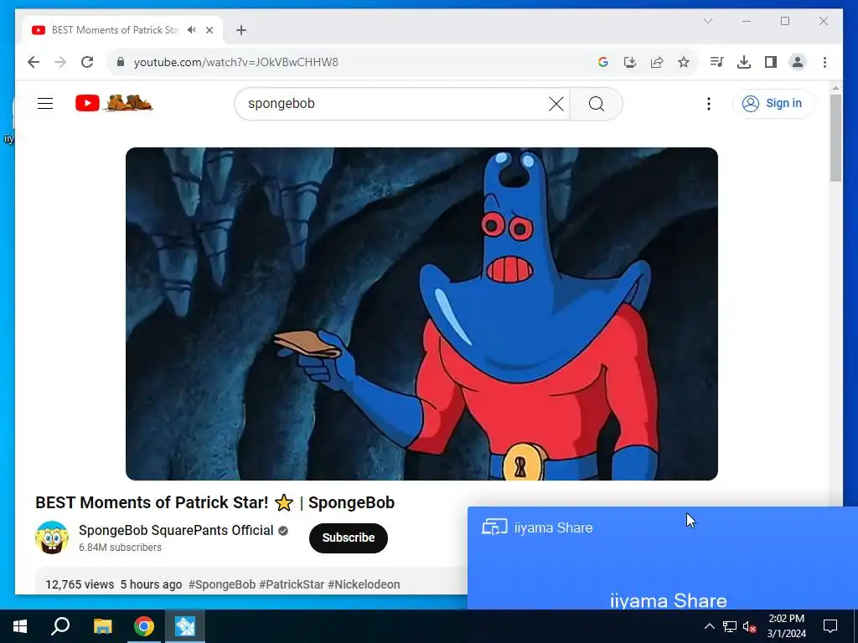This screenshot has height=643, width=858.
Task: Open Chrome media controls icon
Action: click(717, 62)
